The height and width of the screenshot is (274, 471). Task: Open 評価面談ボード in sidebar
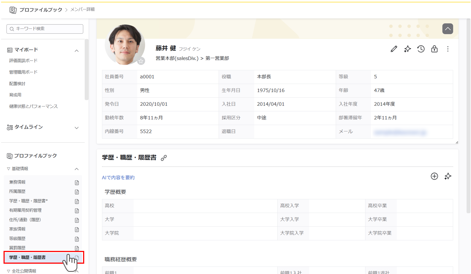click(23, 61)
